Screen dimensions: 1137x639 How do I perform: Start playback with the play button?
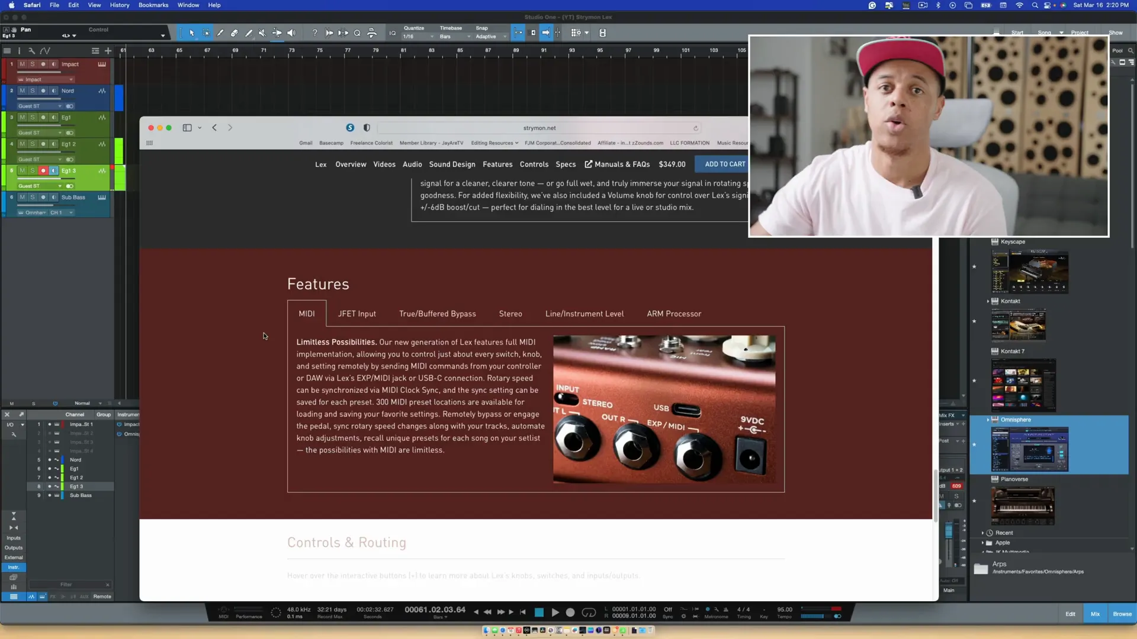[555, 612]
